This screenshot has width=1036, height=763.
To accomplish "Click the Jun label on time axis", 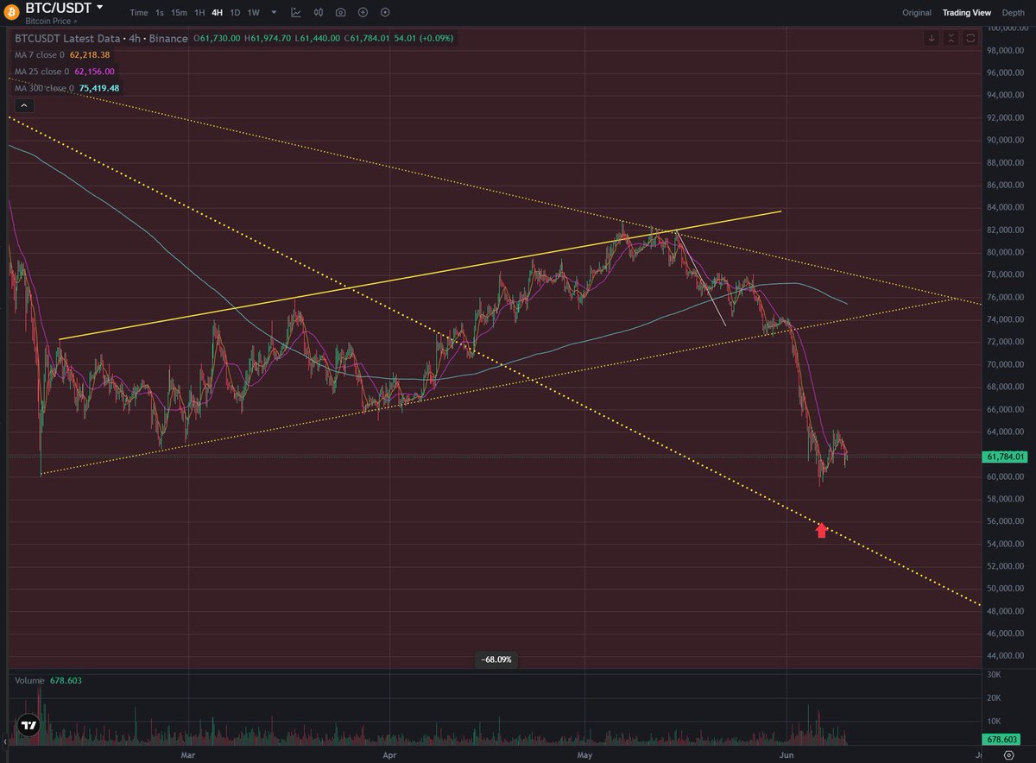I will (x=786, y=754).
